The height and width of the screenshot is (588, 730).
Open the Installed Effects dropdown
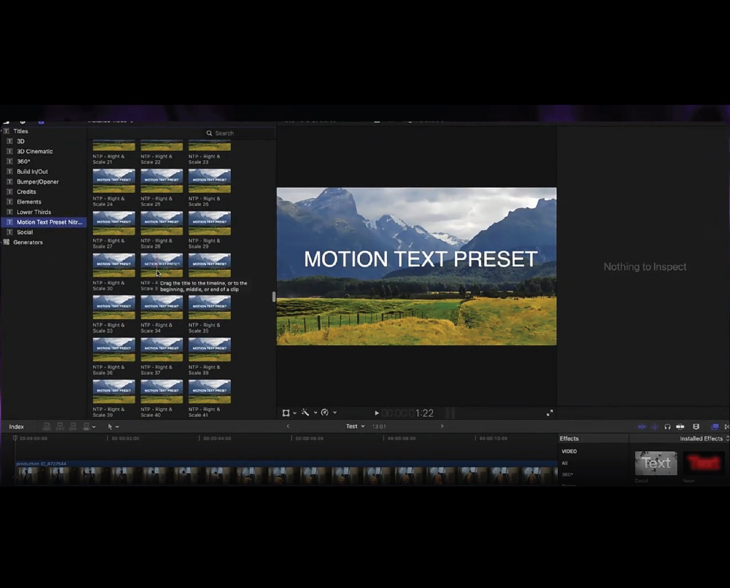pyautogui.click(x=702, y=438)
